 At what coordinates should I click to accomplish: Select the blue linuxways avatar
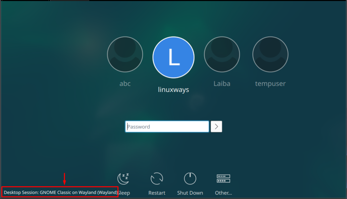(x=173, y=57)
